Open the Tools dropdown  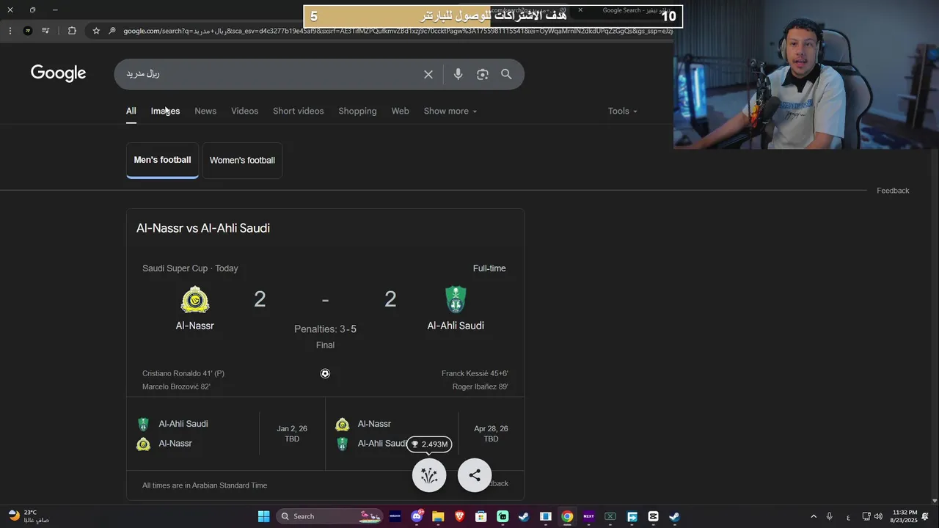[x=622, y=111]
